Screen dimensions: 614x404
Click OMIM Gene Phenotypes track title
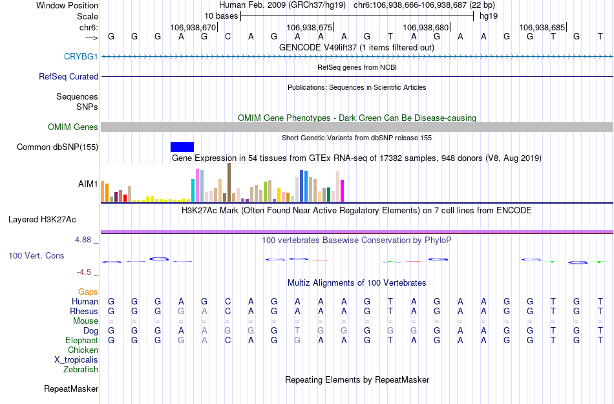tap(357, 118)
